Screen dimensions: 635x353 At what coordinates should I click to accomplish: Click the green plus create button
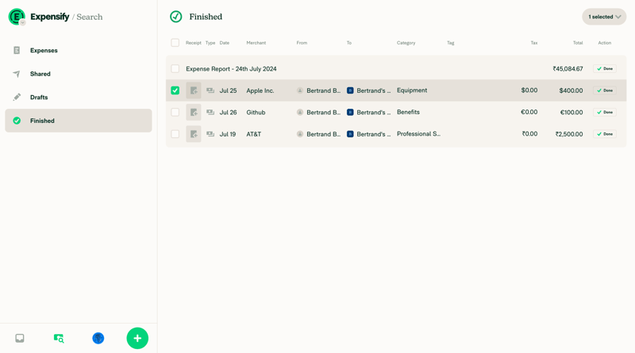(x=137, y=338)
